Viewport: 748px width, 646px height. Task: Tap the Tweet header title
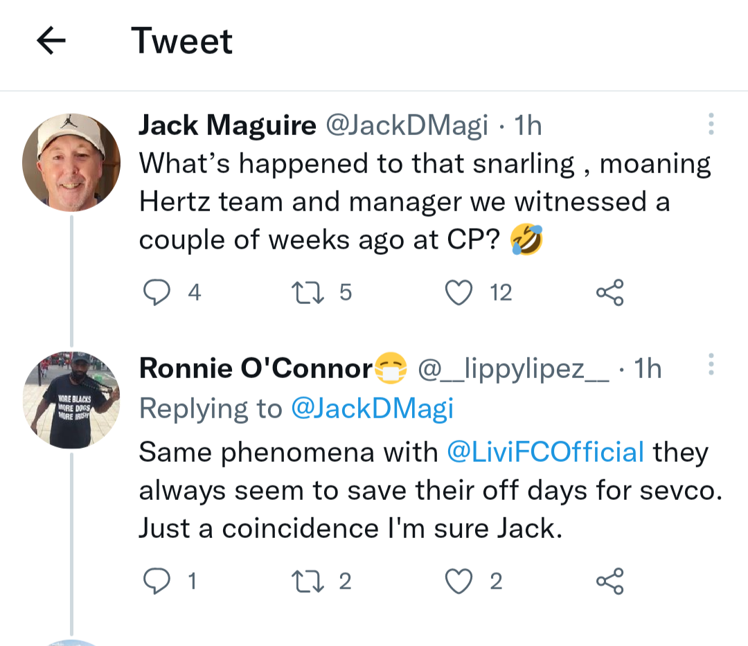(181, 41)
